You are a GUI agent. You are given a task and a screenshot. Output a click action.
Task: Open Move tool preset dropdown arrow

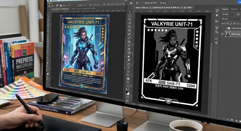[140, 3]
